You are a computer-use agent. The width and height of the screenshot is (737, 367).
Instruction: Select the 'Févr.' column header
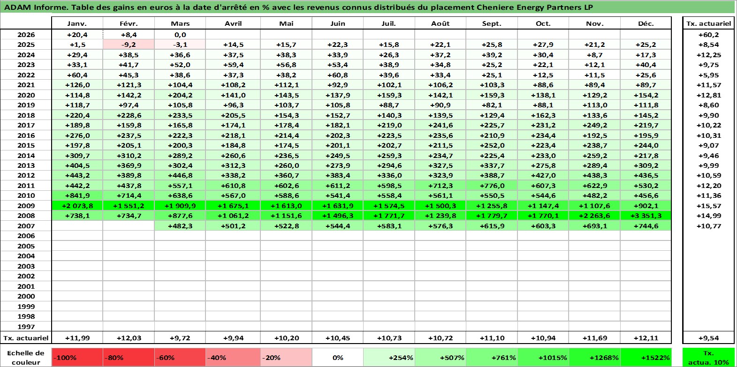tap(129, 23)
